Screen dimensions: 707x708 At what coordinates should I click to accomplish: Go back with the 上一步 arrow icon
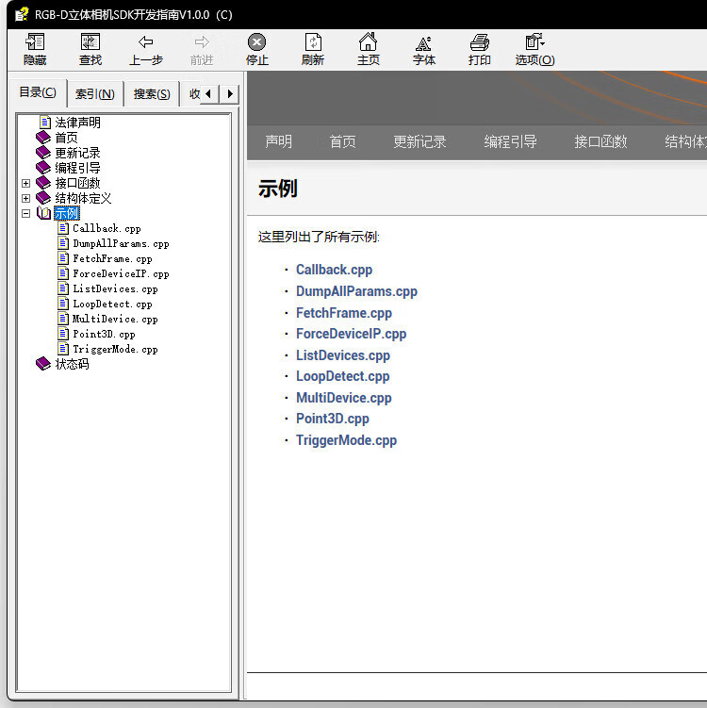tap(145, 42)
